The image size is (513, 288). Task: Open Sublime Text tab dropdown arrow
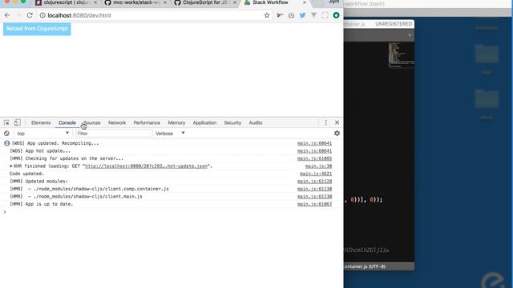coord(410,35)
